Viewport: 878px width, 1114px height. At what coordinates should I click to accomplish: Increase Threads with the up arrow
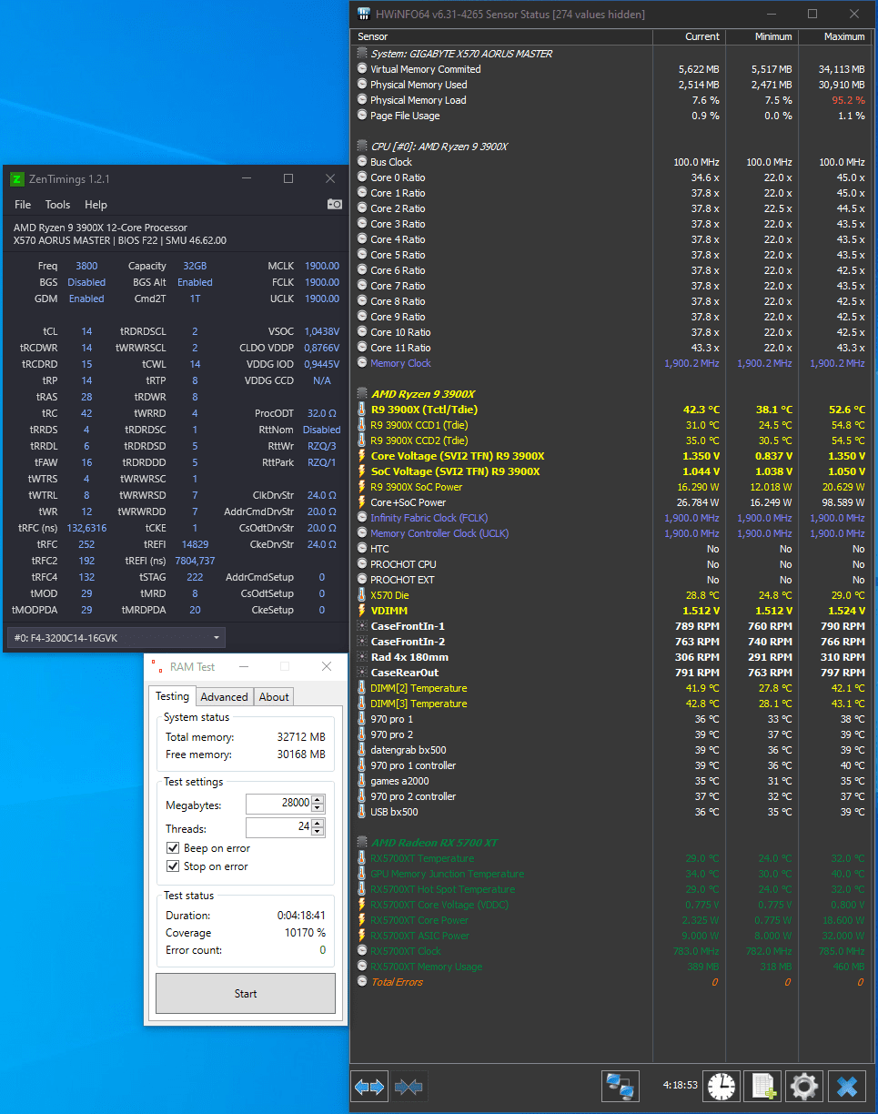(318, 824)
